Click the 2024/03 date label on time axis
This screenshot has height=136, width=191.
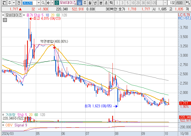tap(8, 134)
